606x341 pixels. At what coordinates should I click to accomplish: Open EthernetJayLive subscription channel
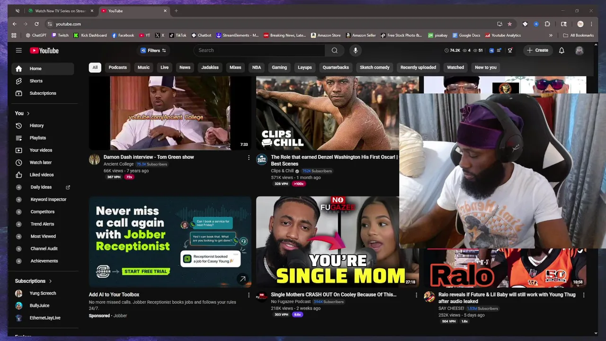(43, 318)
